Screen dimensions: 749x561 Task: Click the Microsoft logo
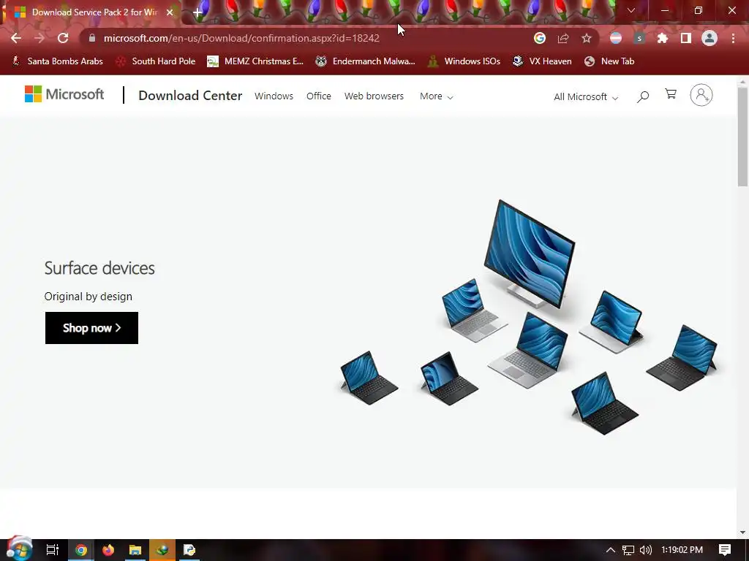64,94
